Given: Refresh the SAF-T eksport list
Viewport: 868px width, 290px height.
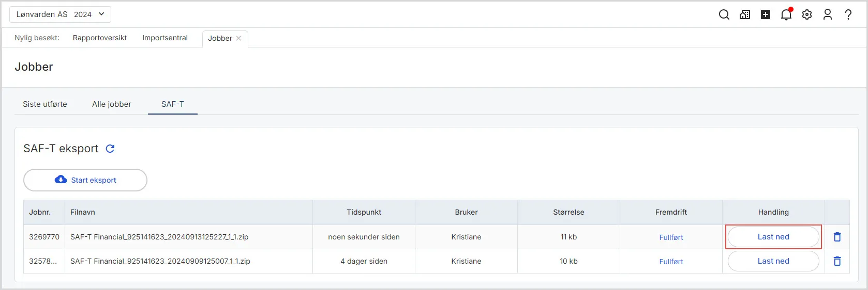Looking at the screenshot, I should [x=110, y=149].
